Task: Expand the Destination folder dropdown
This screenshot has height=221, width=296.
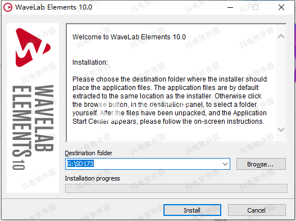Action: [225, 164]
